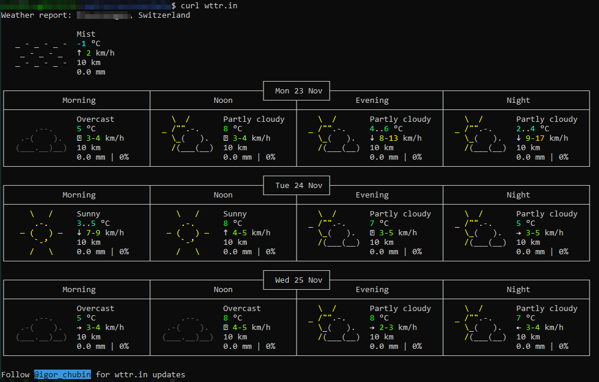Click the partly cloudy icon for Tue 24 Nov Evening
This screenshot has width=599, height=382.
coord(334,228)
